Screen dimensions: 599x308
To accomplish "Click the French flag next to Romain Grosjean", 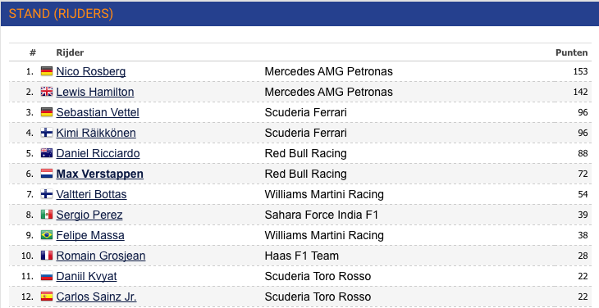I will point(47,256).
